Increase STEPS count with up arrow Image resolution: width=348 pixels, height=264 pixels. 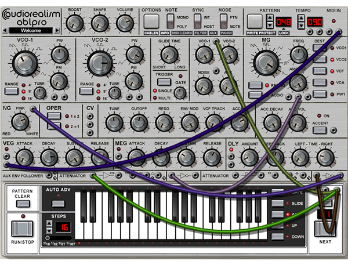(x=49, y=223)
